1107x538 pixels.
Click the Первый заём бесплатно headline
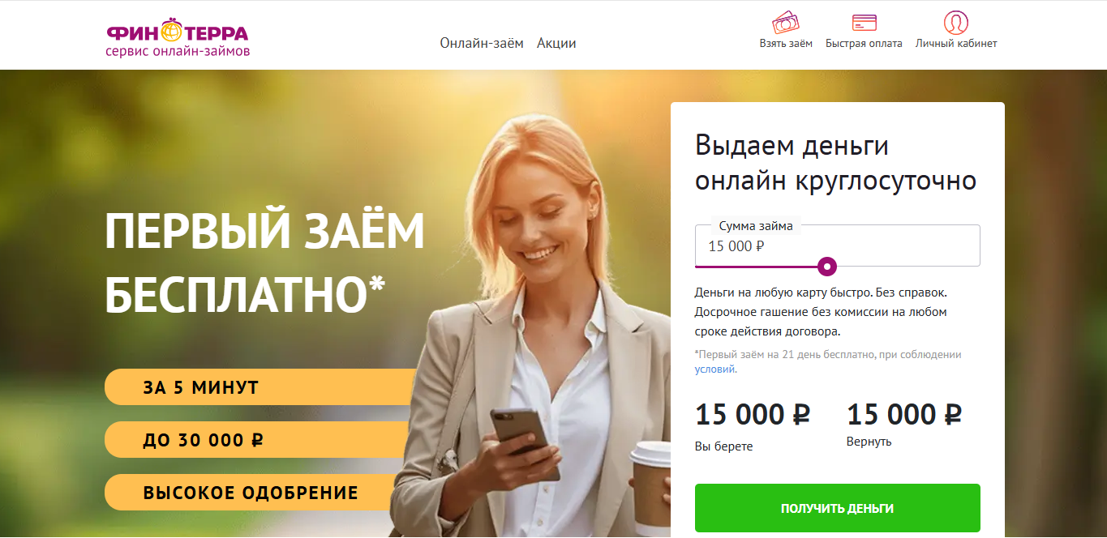point(265,263)
